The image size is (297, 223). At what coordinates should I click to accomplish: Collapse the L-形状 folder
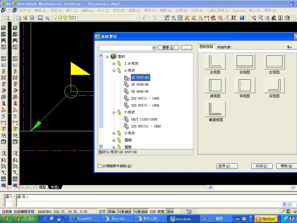click(x=114, y=71)
